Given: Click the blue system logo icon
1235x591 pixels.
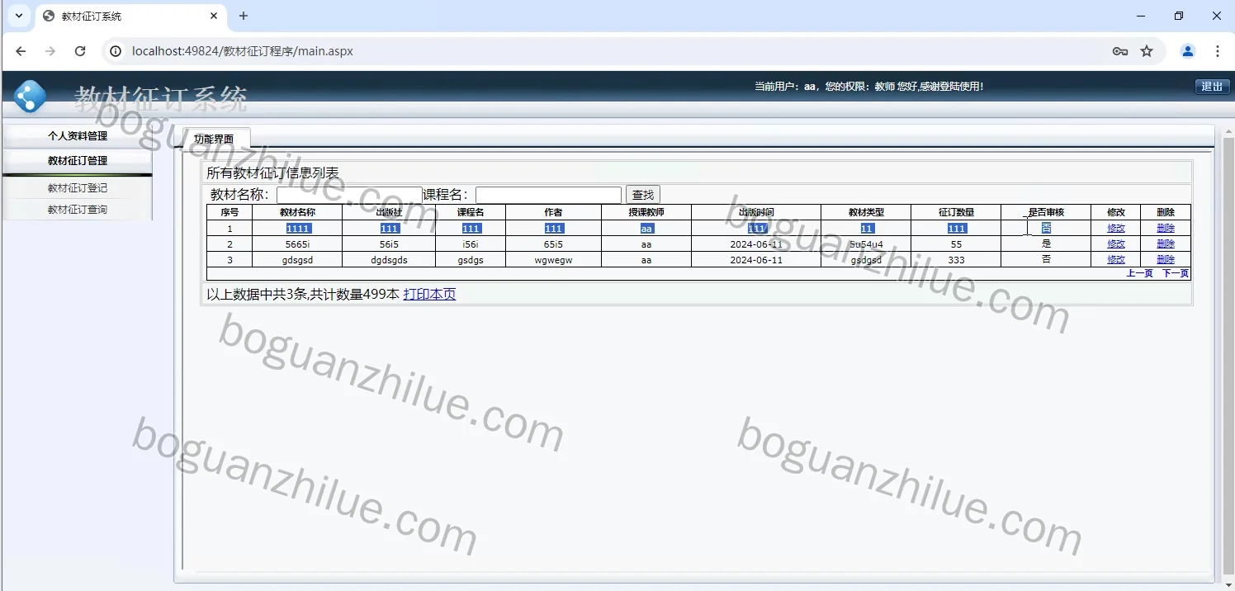Looking at the screenshot, I should [x=31, y=97].
